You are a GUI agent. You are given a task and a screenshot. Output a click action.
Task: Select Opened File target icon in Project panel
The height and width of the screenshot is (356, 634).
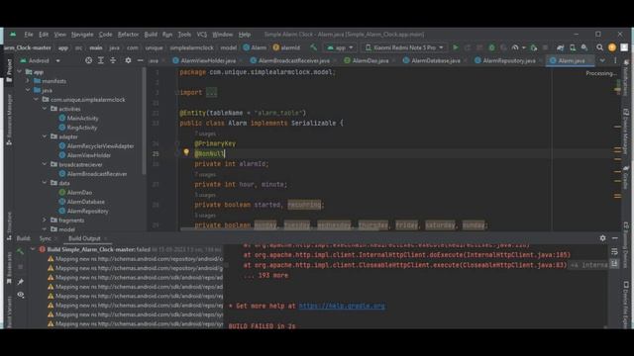[88, 60]
